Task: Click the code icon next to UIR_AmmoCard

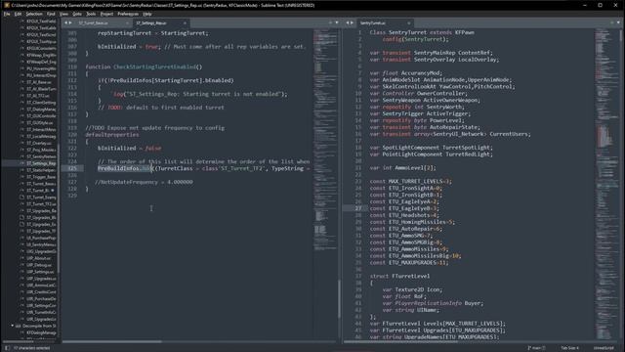Action: coord(22,286)
